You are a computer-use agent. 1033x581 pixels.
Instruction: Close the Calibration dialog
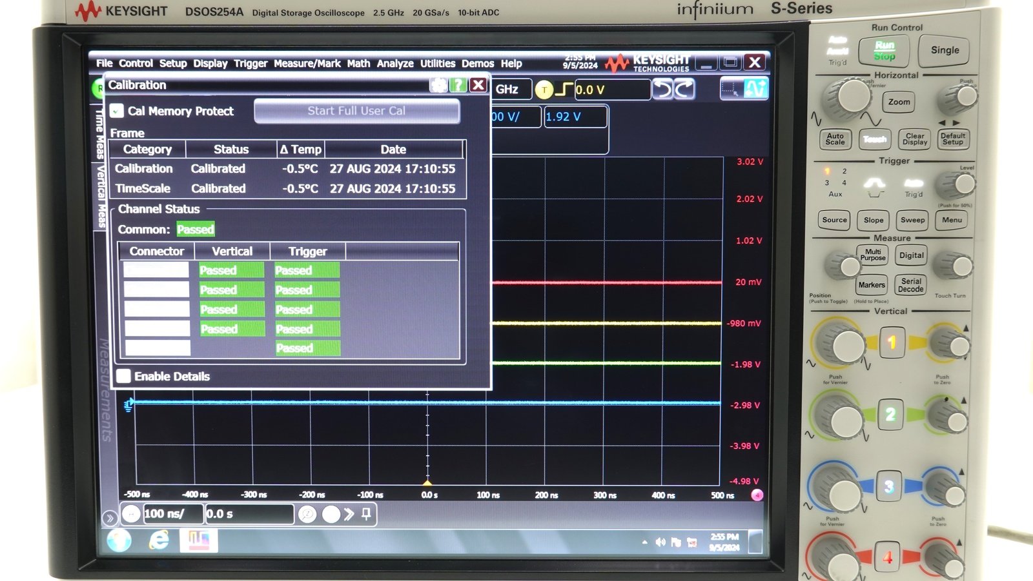[x=478, y=85]
